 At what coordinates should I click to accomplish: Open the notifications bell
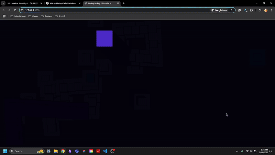coord(271,151)
